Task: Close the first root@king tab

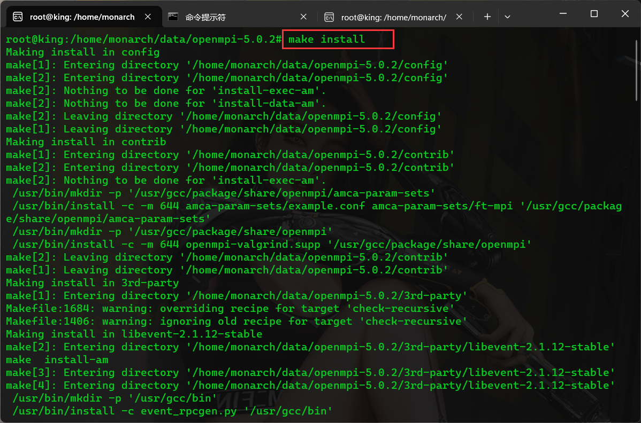Action: [148, 17]
